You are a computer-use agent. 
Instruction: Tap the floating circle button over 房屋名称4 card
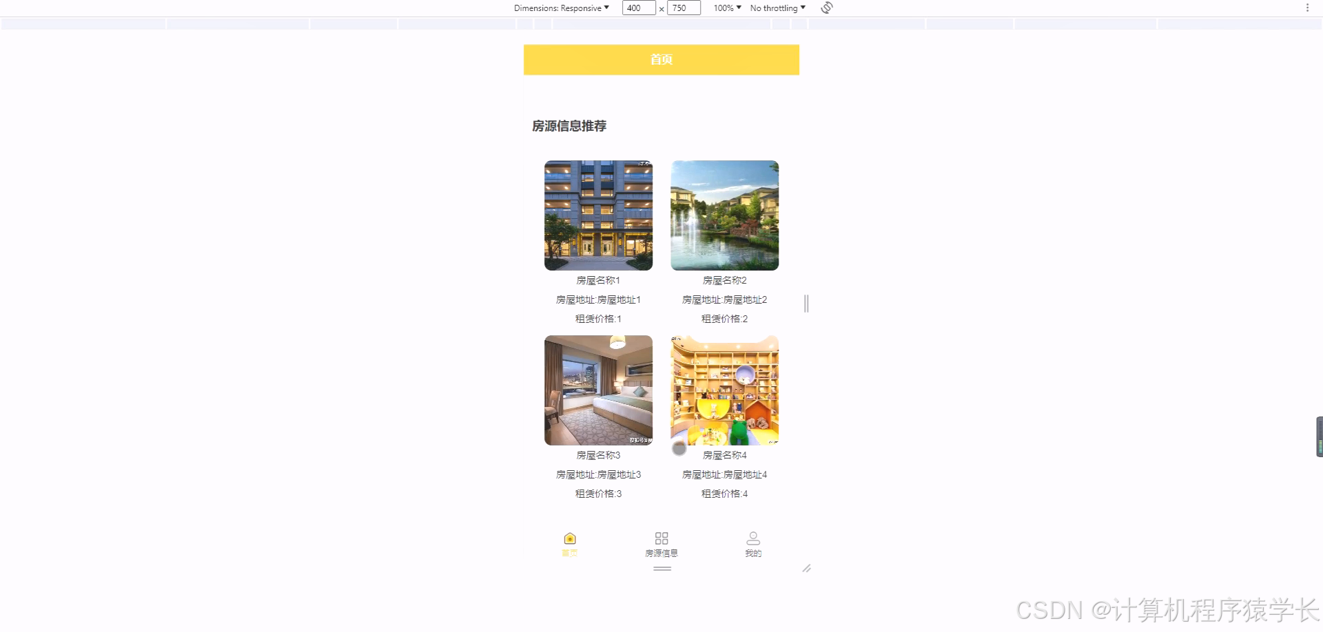point(680,448)
